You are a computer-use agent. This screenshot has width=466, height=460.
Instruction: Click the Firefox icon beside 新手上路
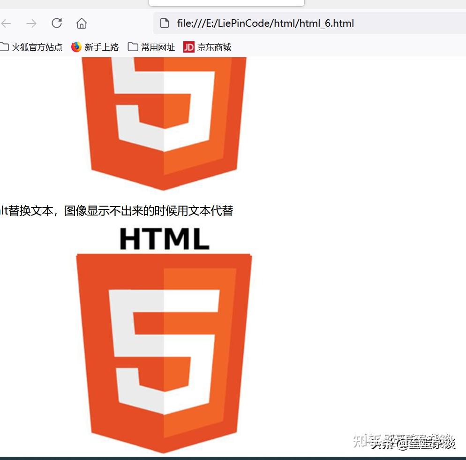(76, 47)
